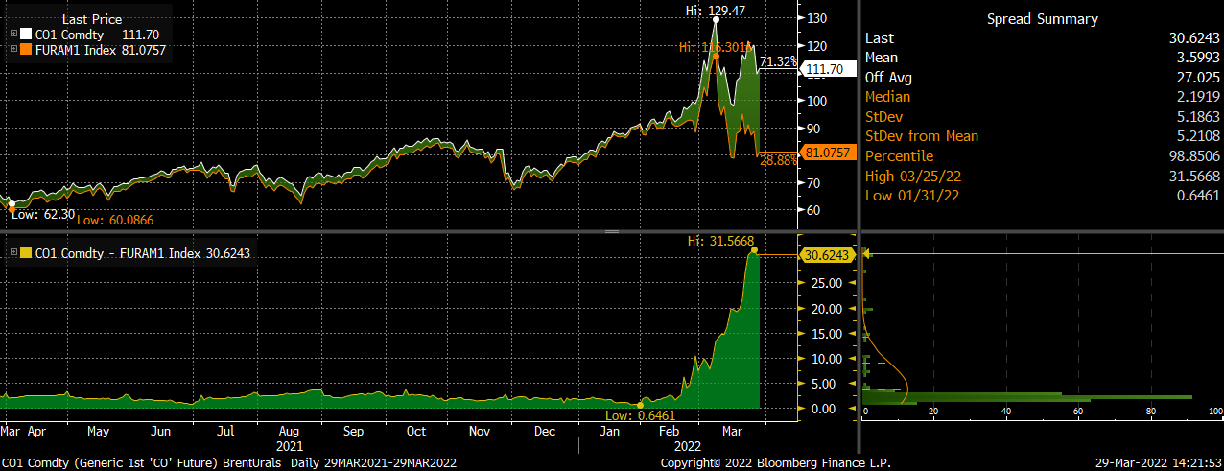The width and height of the screenshot is (1224, 471).
Task: Click the white CO1 Comdty color swatch
Action: coord(26,34)
